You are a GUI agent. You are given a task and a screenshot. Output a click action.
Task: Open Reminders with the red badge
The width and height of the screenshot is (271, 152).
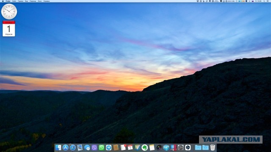pos(123,147)
